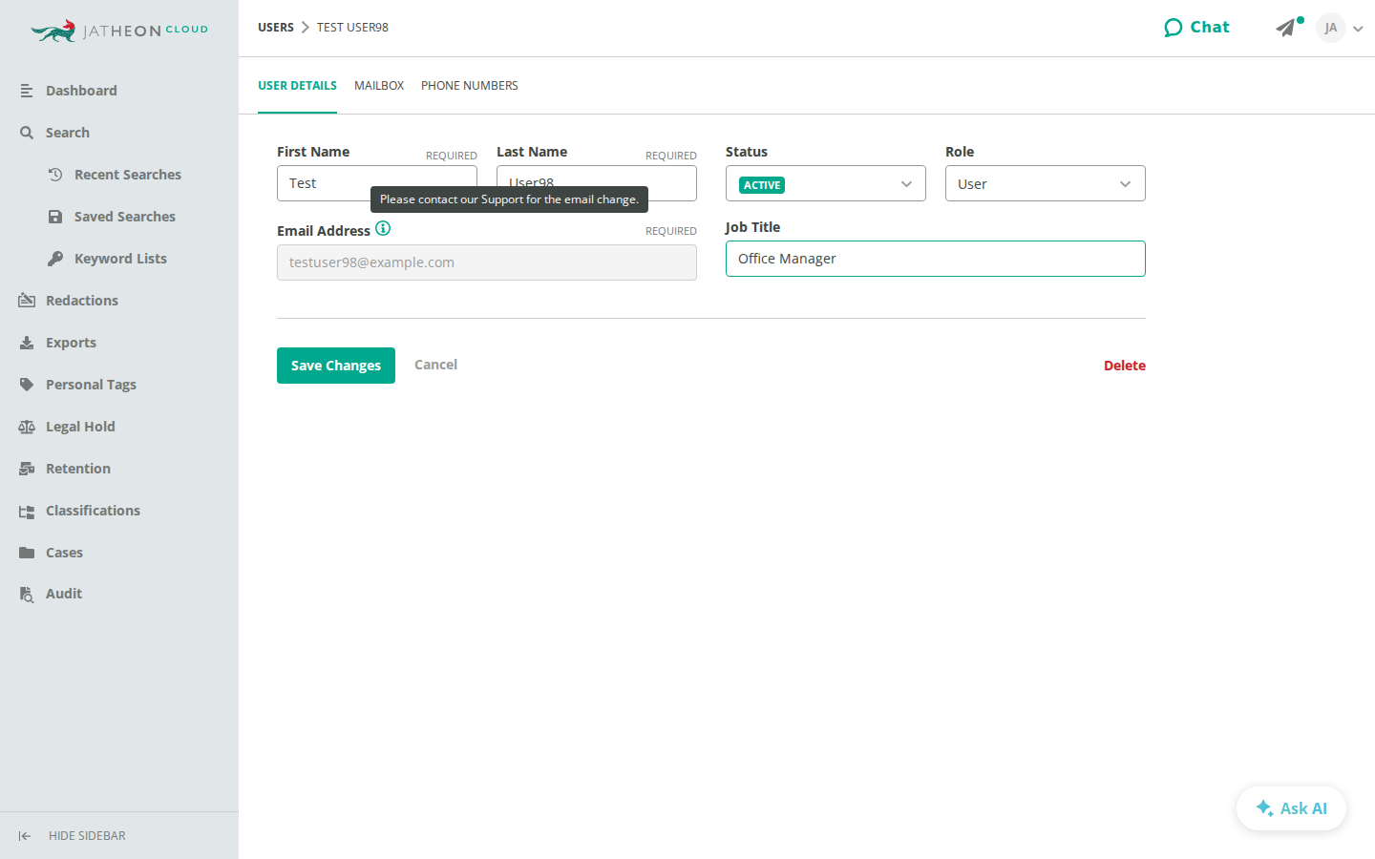Click the Email Address info icon
This screenshot has width=1375, height=859.
point(383,228)
